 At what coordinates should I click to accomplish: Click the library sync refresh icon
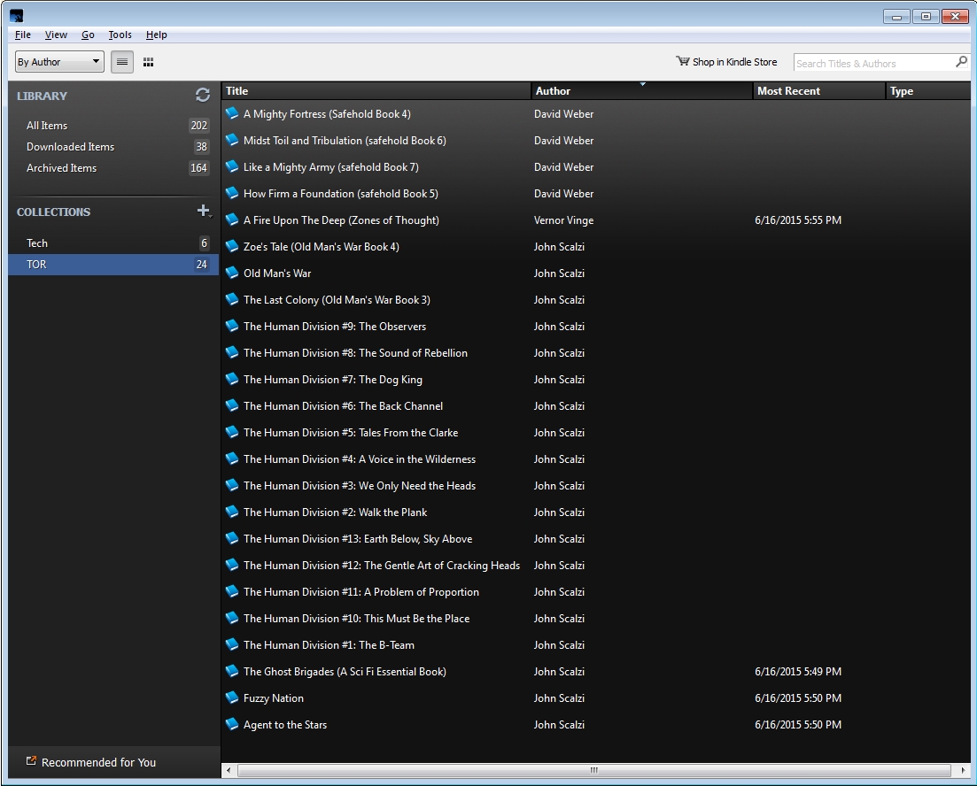(x=203, y=96)
